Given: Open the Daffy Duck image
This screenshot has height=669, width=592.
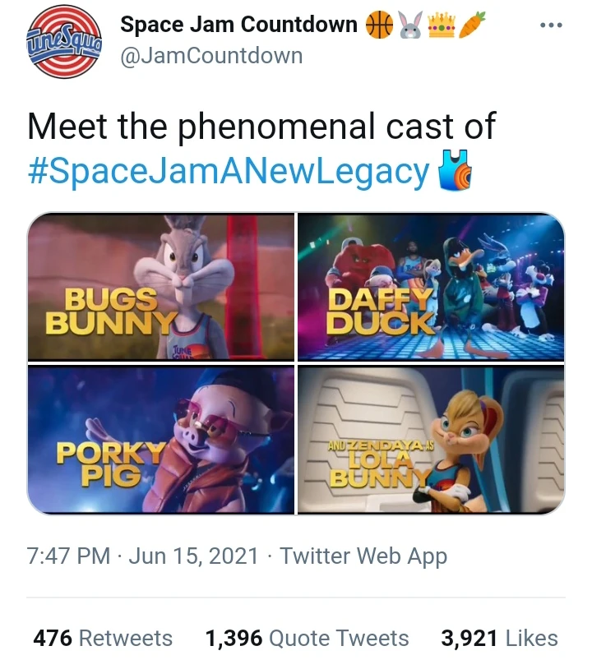Looking at the screenshot, I should (x=430, y=287).
